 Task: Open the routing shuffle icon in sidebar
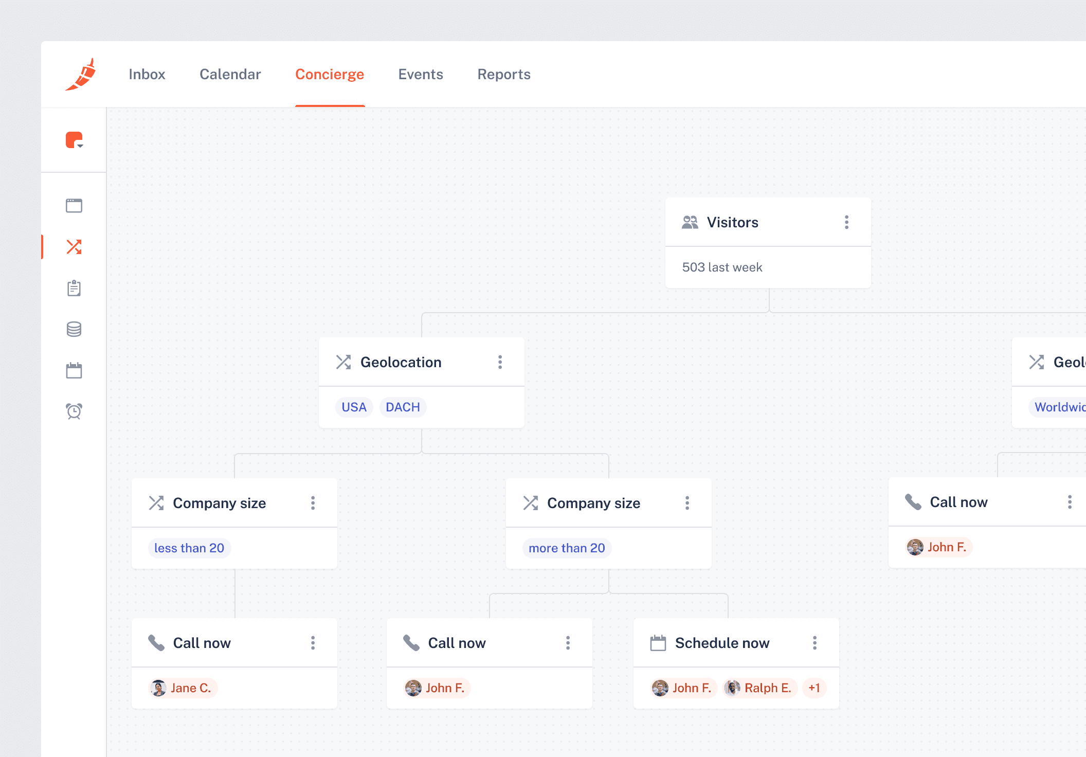point(74,247)
